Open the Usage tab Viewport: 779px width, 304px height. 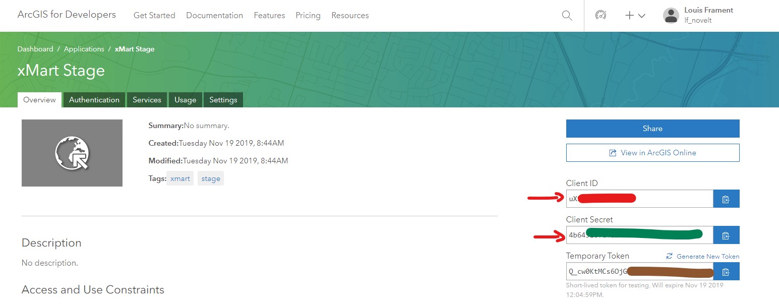point(185,100)
